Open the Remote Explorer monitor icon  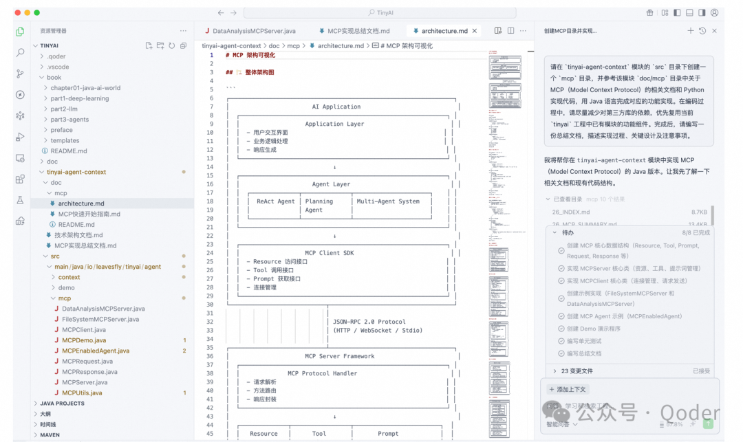[x=20, y=158]
